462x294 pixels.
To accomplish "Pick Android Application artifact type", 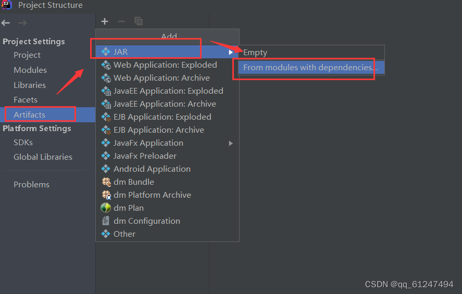I will [167, 169].
